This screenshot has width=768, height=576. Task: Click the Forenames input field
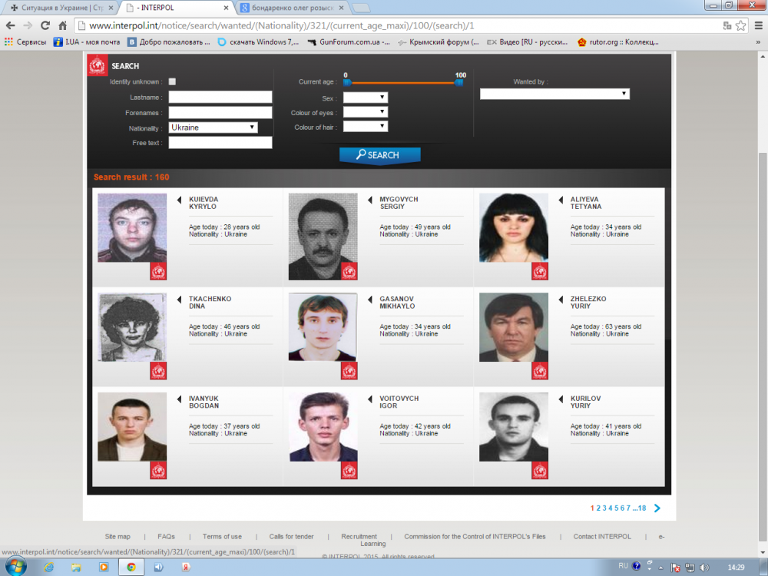click(x=220, y=113)
